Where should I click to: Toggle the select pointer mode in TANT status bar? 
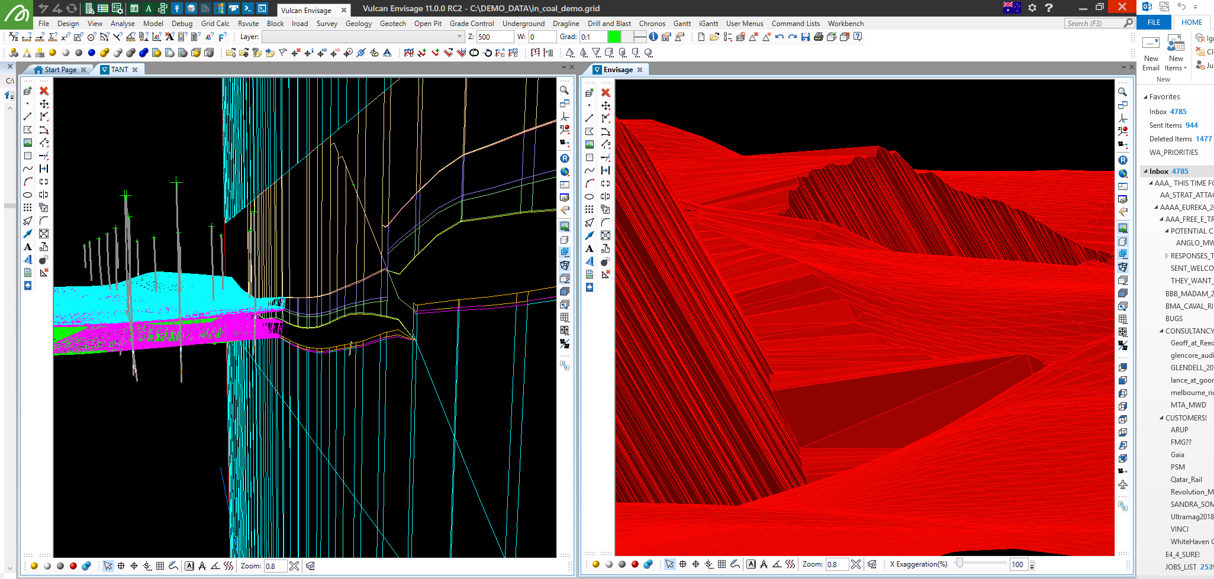108,566
